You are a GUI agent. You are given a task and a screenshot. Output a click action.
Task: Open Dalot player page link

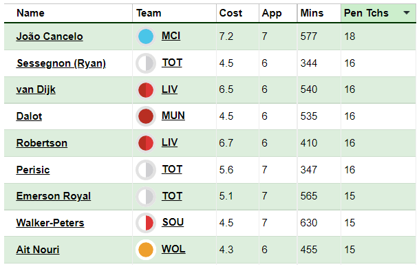click(29, 116)
